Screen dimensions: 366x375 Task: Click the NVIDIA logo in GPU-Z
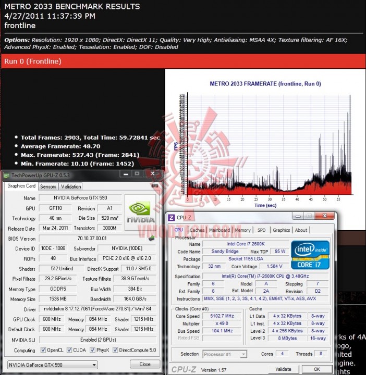tap(141, 213)
